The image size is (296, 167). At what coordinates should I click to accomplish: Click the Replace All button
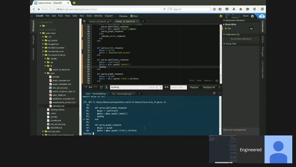click(209, 87)
